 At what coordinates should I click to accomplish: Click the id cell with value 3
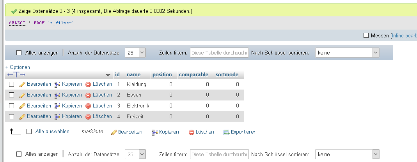[119, 106]
